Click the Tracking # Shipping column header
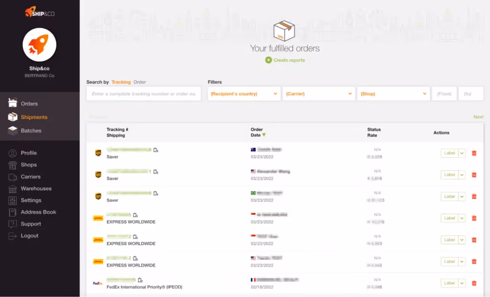This screenshot has height=297, width=490. click(x=117, y=132)
